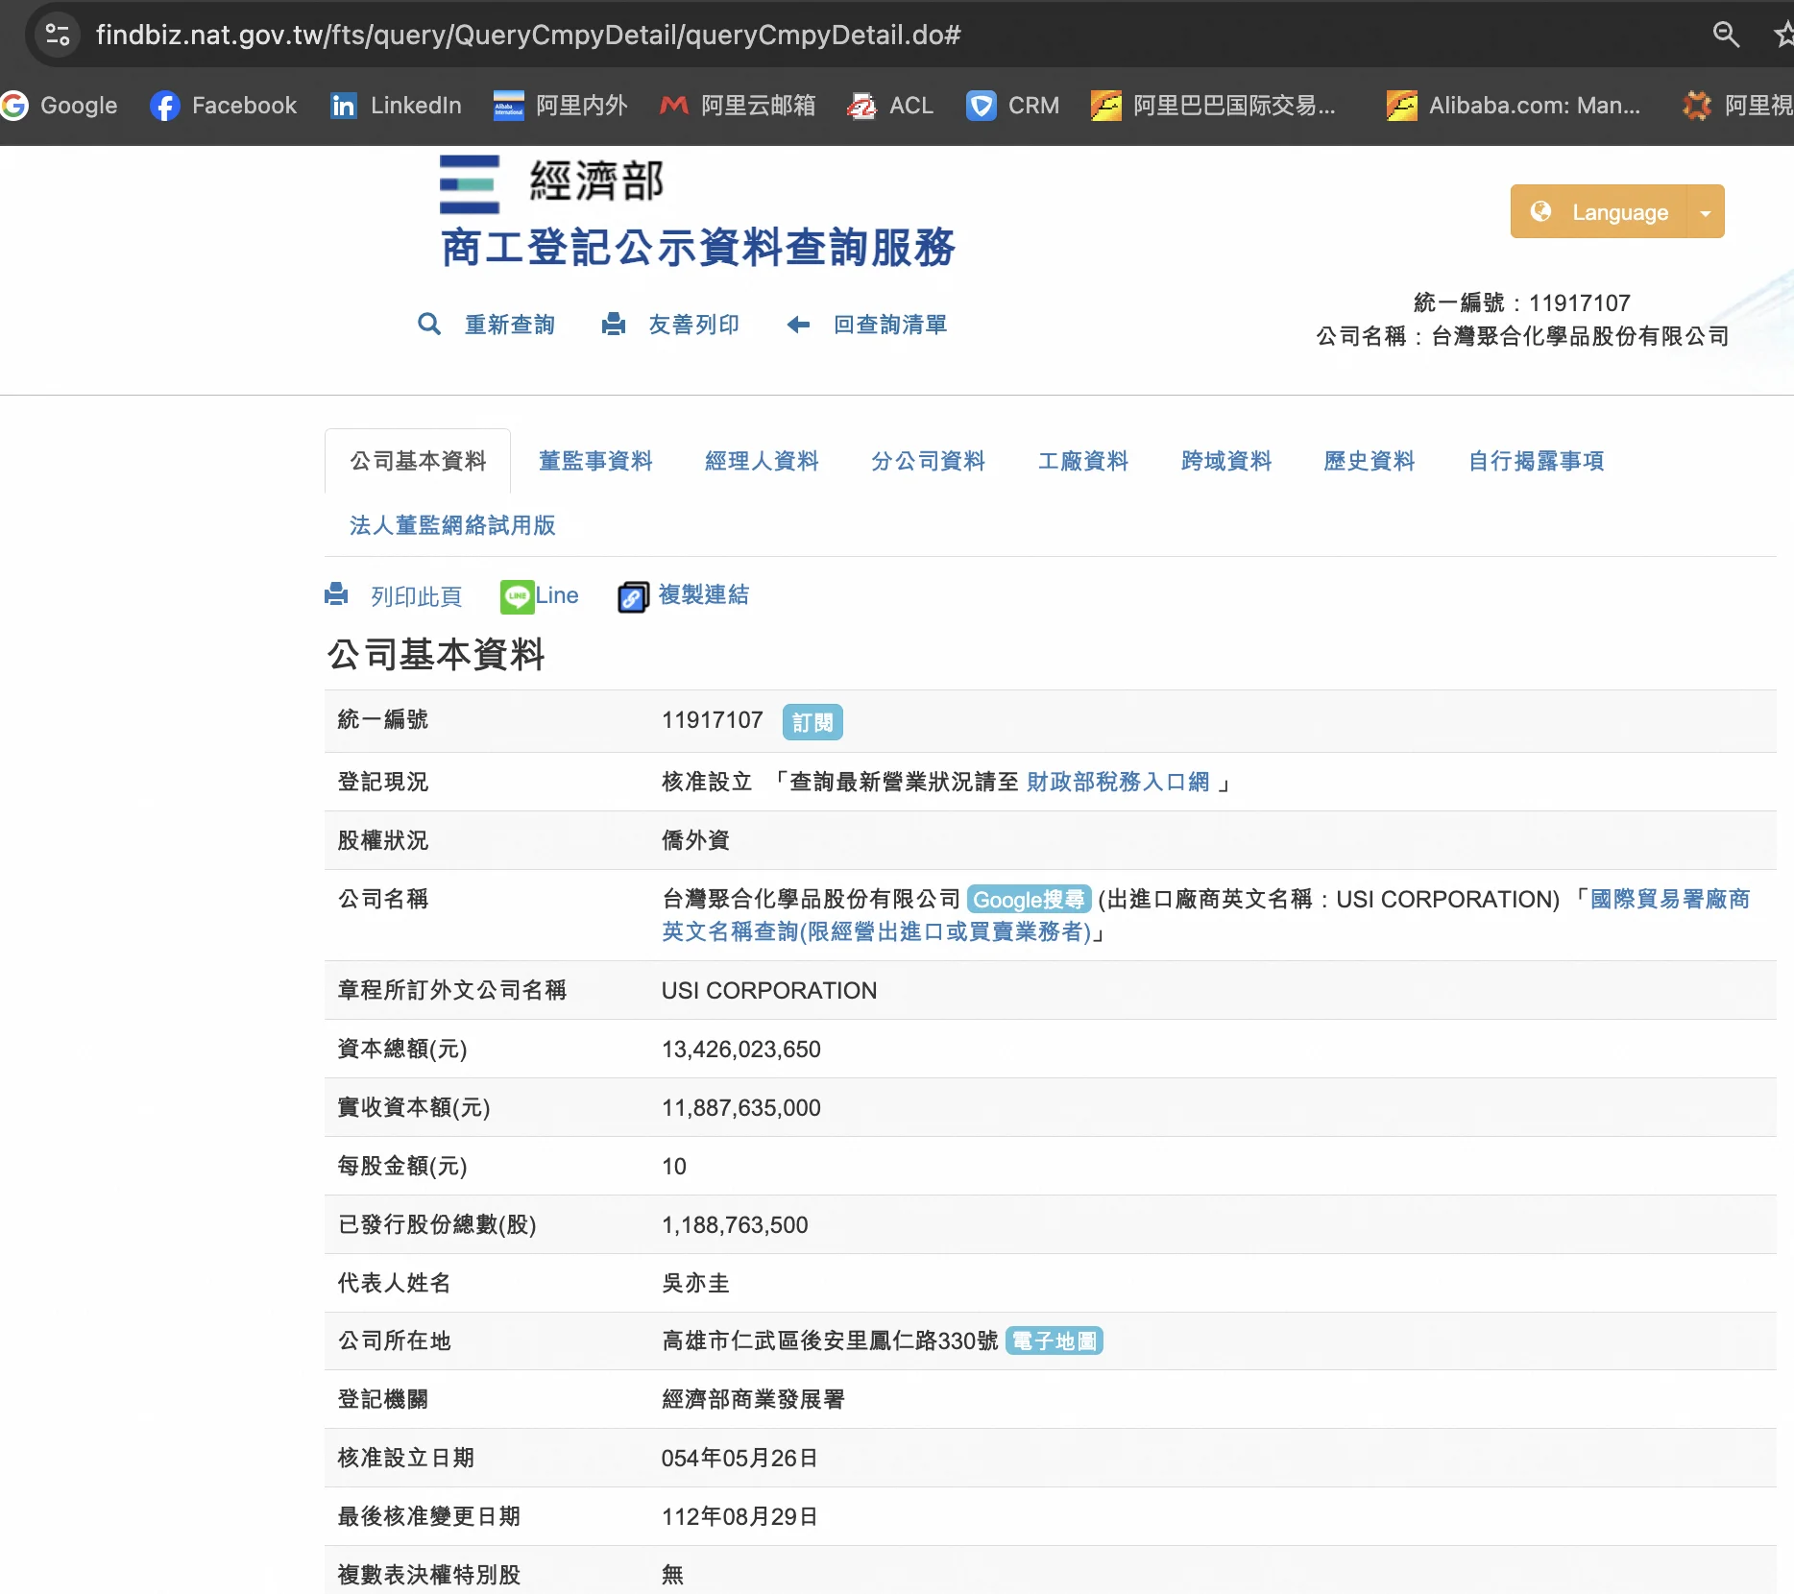This screenshot has width=1794, height=1594.
Task: Click the Google搜尋 badge next to company name
Action: [x=1029, y=900]
